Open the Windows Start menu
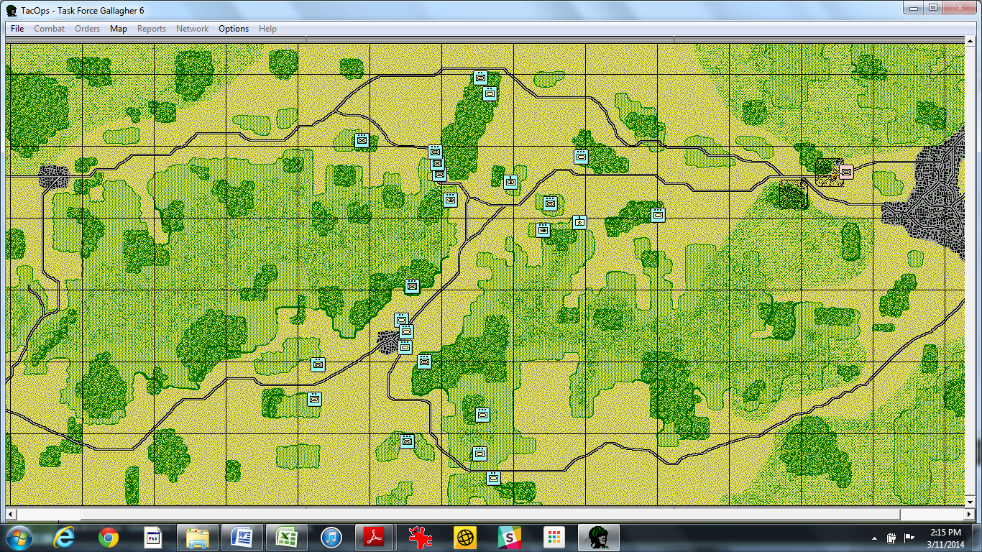982x552 pixels. [18, 537]
